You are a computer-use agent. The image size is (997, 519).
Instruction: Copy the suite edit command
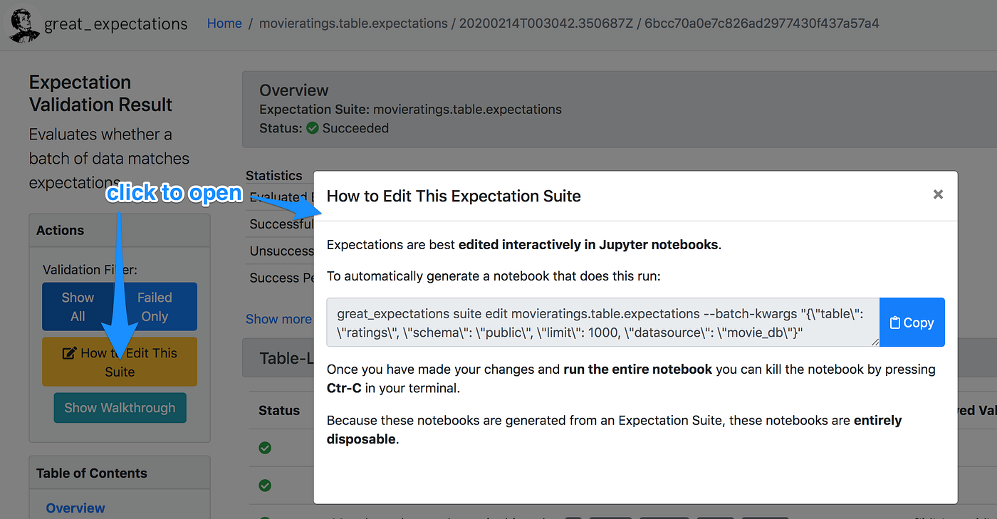coord(912,322)
